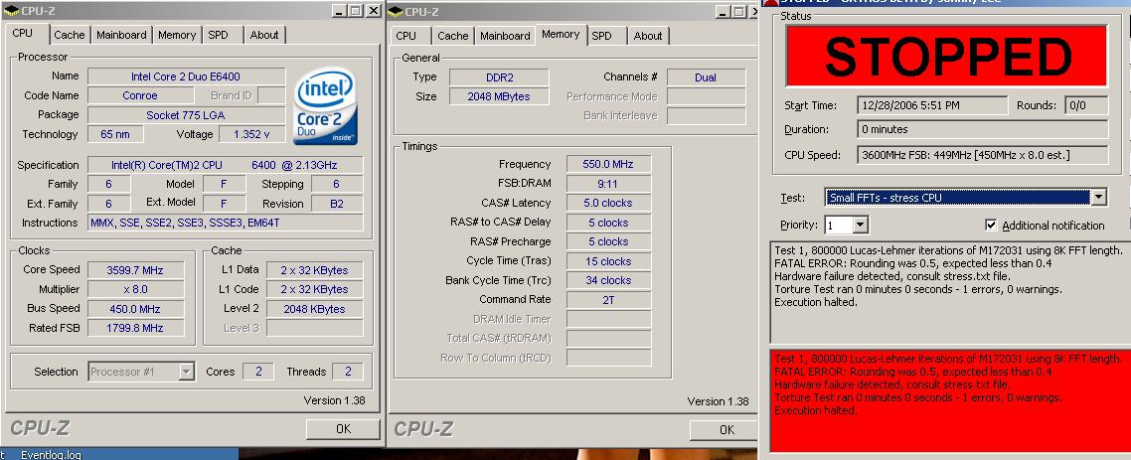
Task: Click the Specification field
Action: 225,165
